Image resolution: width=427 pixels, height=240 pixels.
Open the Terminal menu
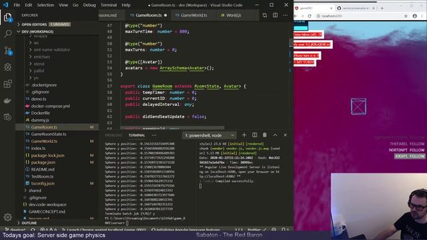point(109,5)
